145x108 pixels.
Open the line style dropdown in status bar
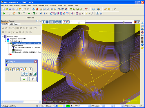point(113,106)
